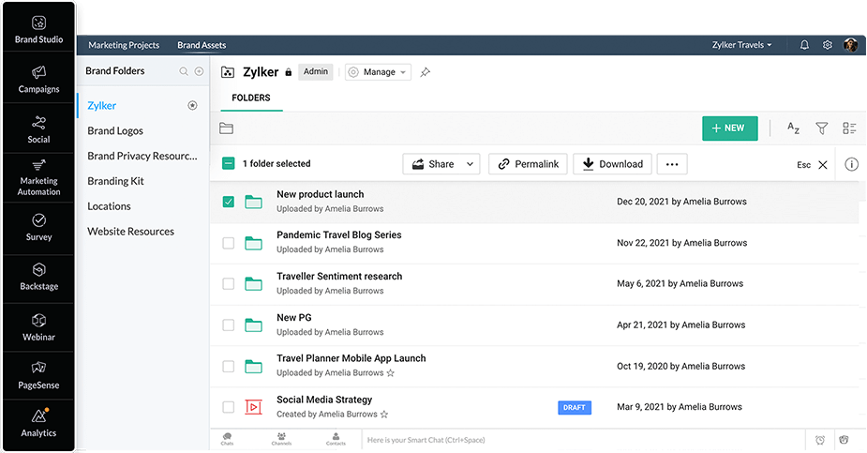Check the Social Media Strategy checkbox
The image size is (867, 453).
229,407
